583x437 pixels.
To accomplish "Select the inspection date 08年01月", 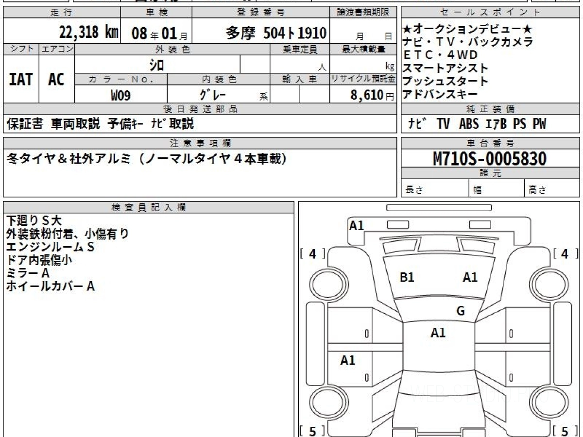I will coord(159,34).
